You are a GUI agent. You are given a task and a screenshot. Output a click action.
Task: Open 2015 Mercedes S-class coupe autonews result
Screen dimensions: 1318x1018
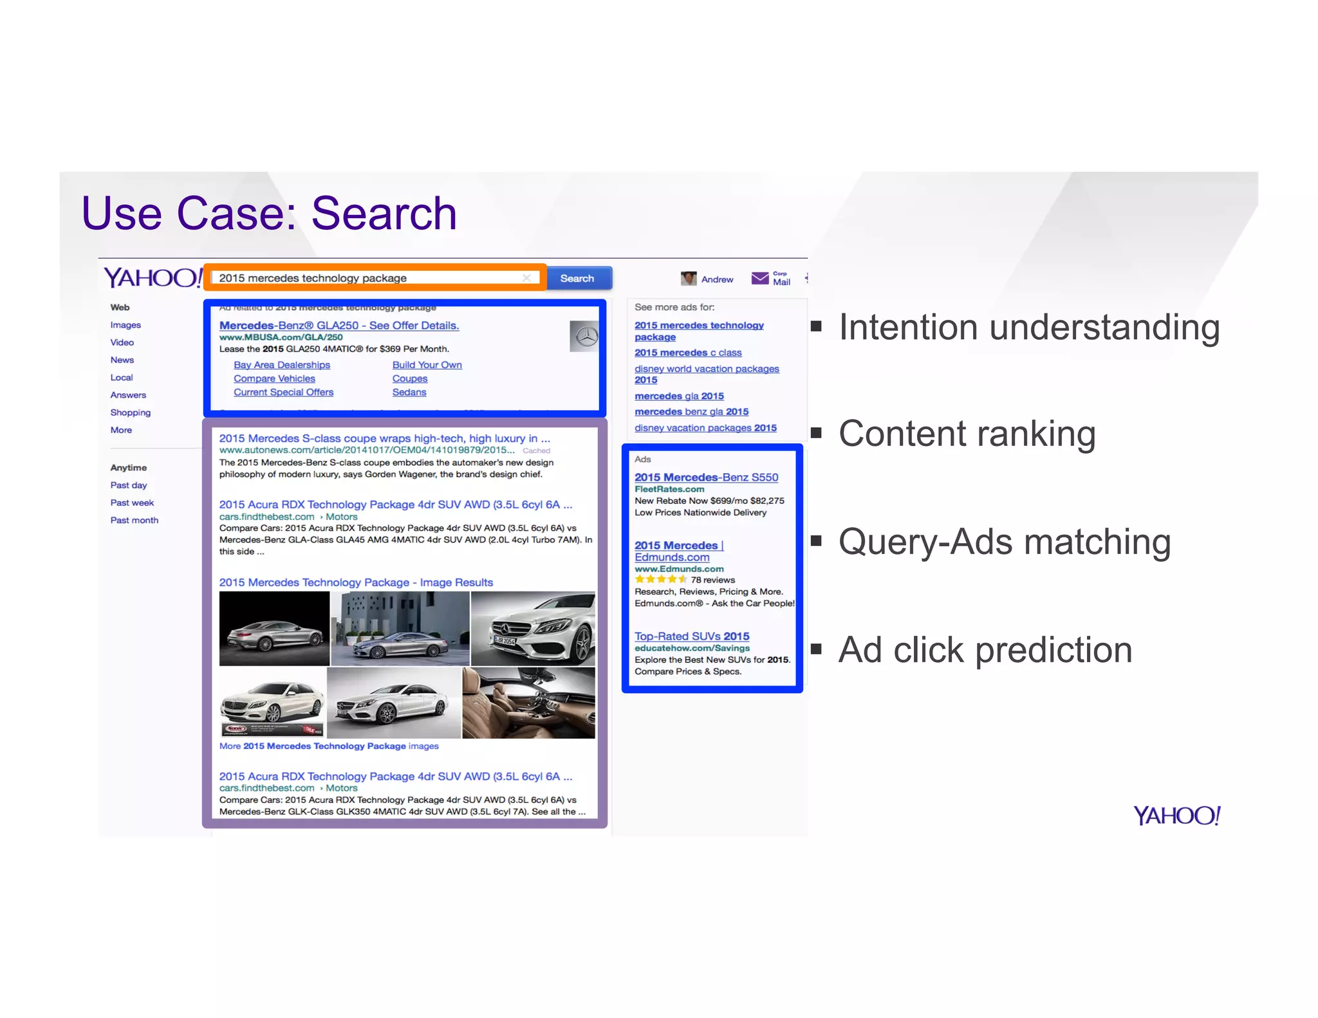pos(385,438)
